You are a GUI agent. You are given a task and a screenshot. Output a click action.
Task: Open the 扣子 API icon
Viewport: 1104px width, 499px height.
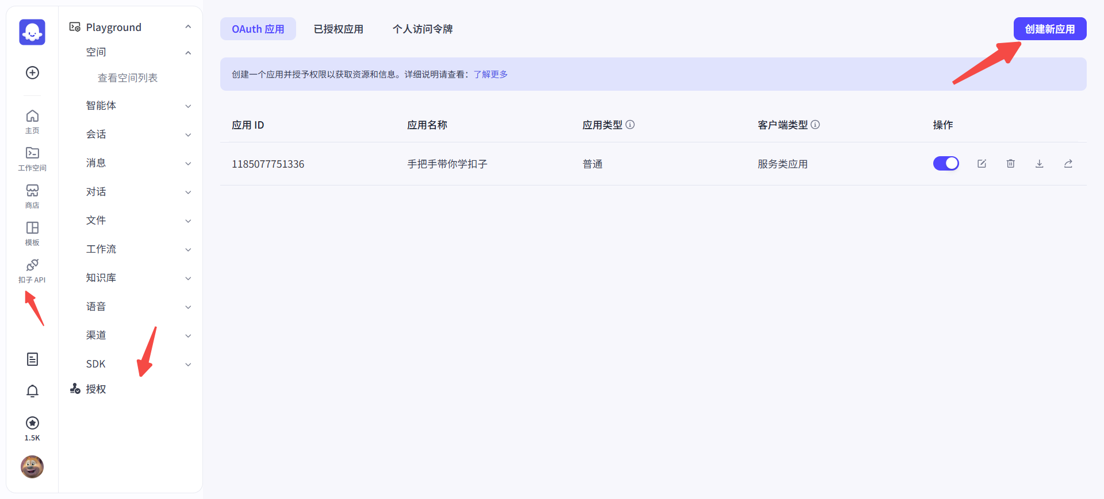(33, 265)
